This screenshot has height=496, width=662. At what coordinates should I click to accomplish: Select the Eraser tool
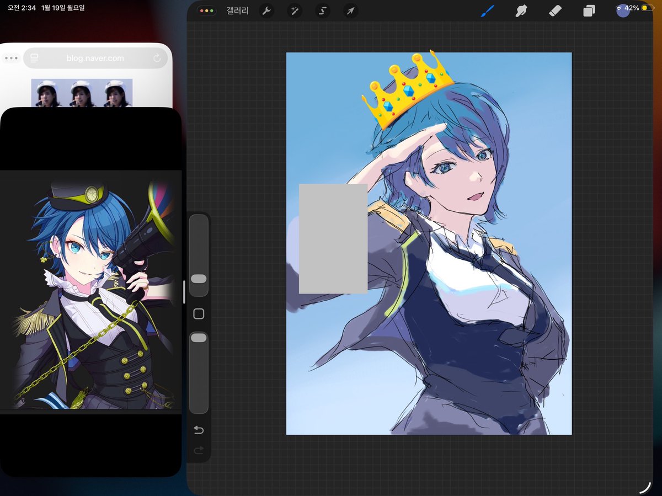[555, 11]
